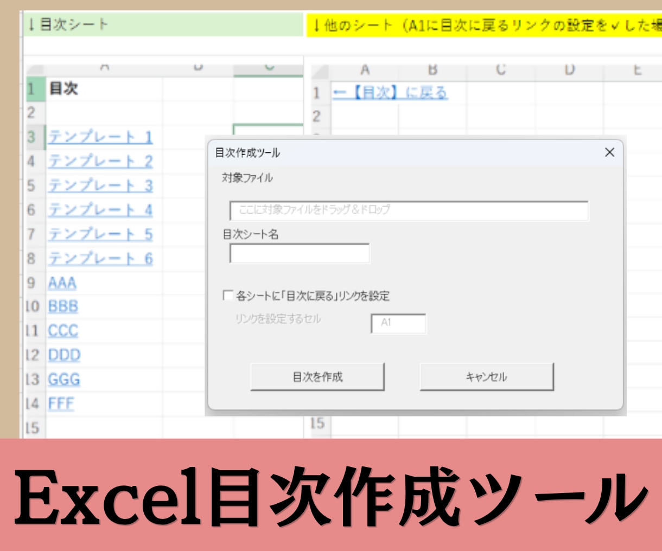Click the ↓目次シート green label

(163, 24)
